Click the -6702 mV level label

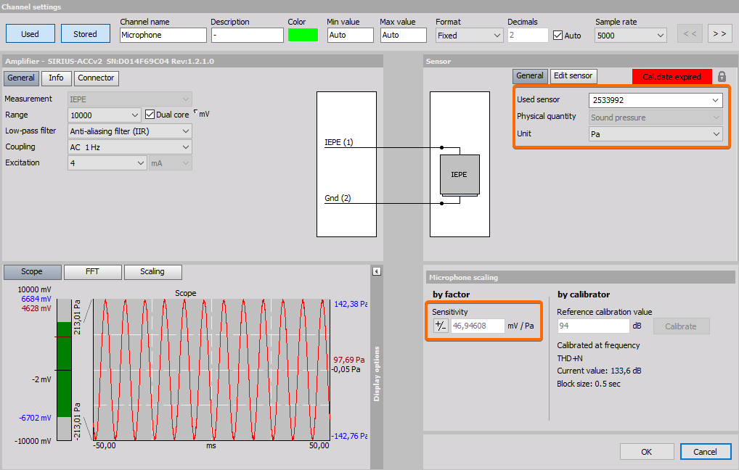(x=36, y=418)
